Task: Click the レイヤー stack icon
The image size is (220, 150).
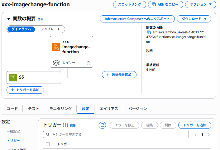Action: click(56, 63)
